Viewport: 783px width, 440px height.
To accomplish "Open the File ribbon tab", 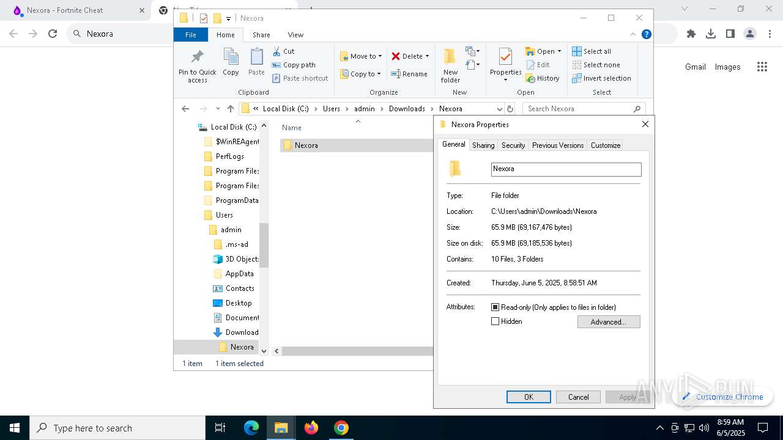I will (x=191, y=35).
